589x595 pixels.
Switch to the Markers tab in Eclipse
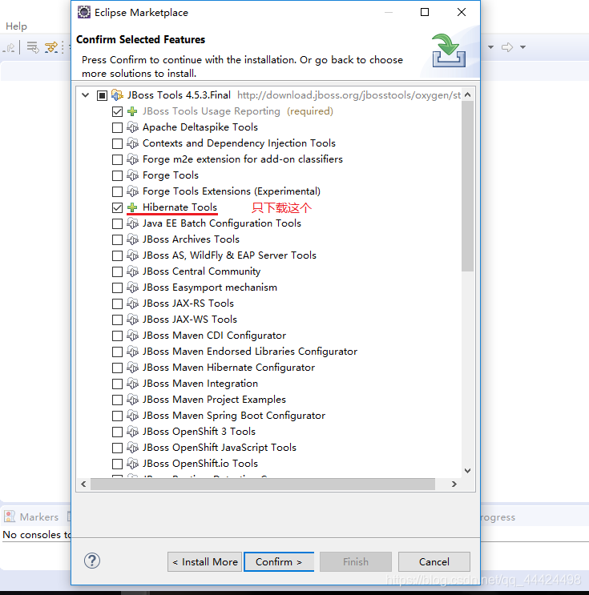[x=31, y=517]
